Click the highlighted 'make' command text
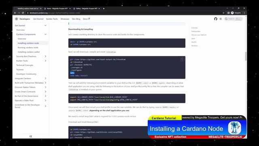The image size is (259, 146). point(72,73)
